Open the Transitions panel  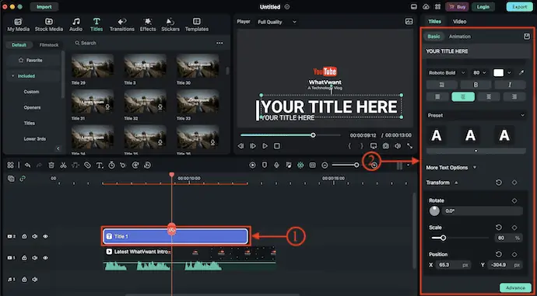pos(122,25)
